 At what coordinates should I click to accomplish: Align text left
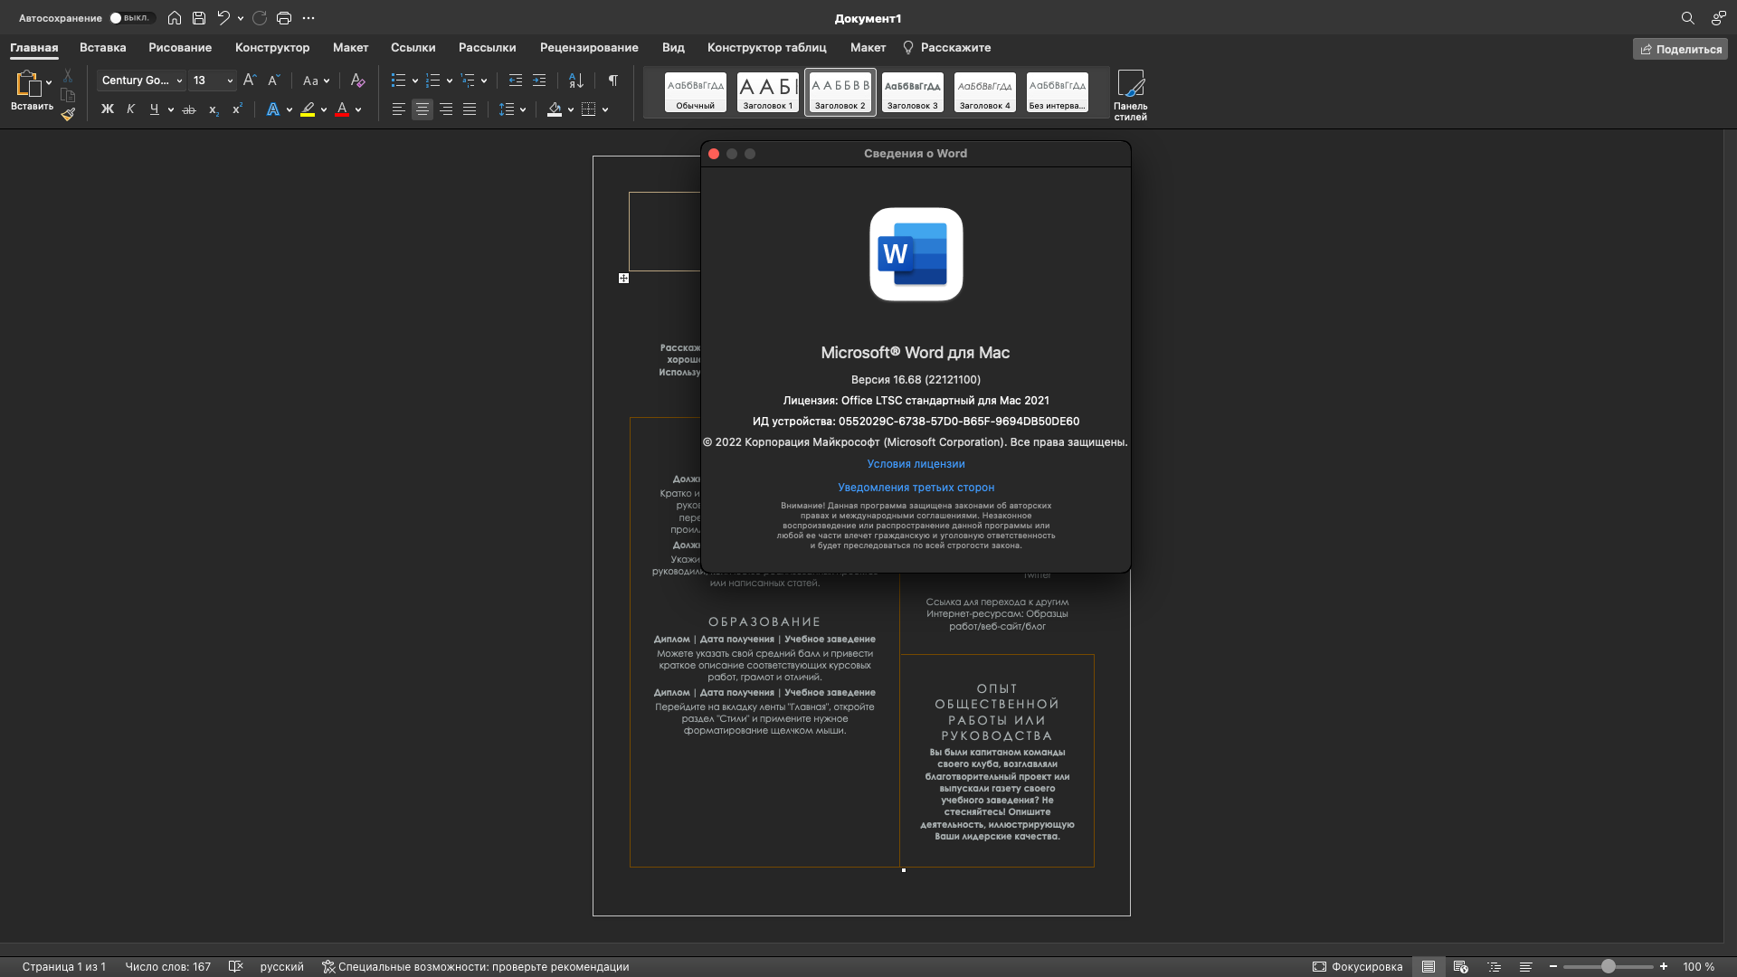click(398, 109)
